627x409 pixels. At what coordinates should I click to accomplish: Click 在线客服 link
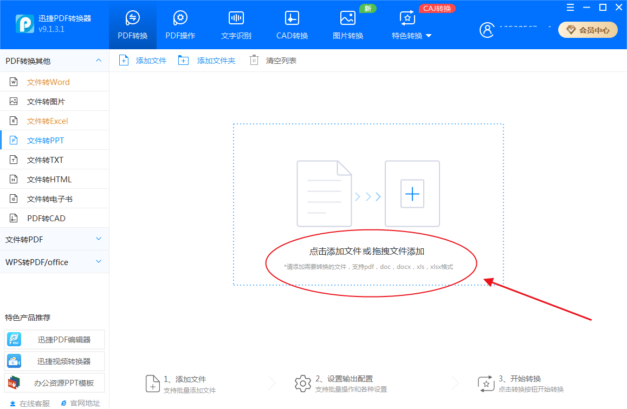point(30,404)
